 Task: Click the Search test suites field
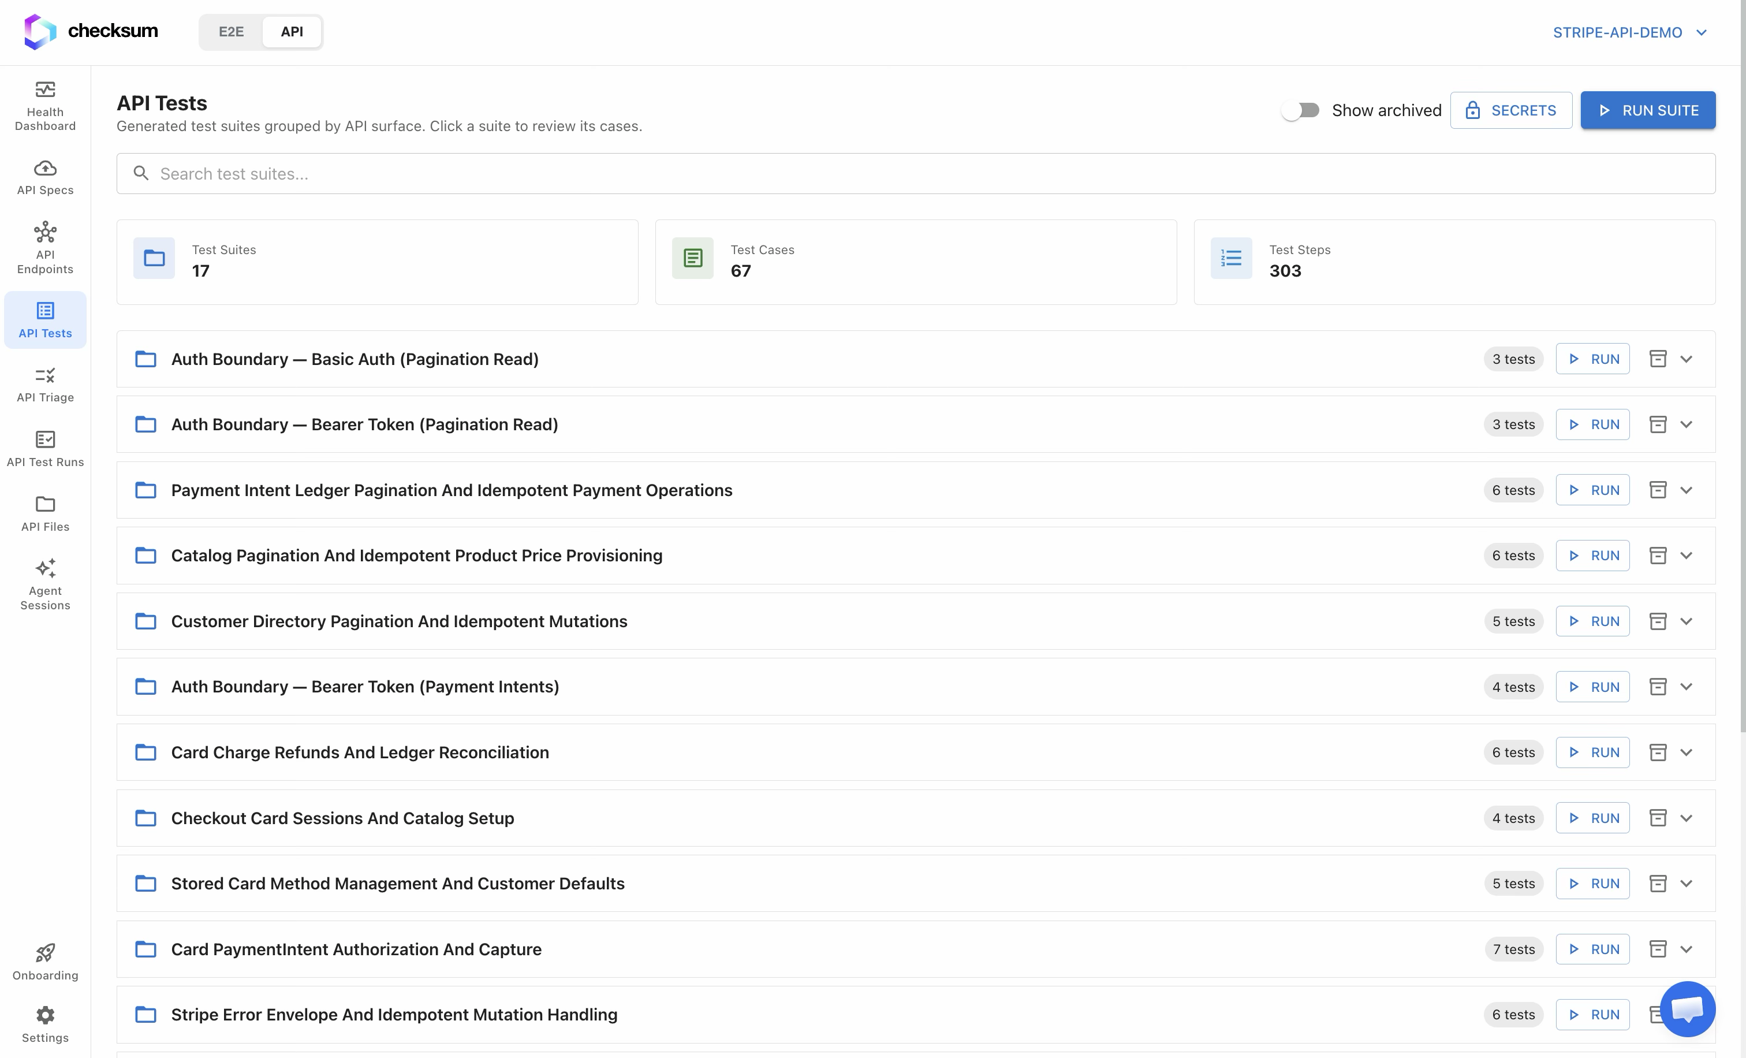point(916,174)
